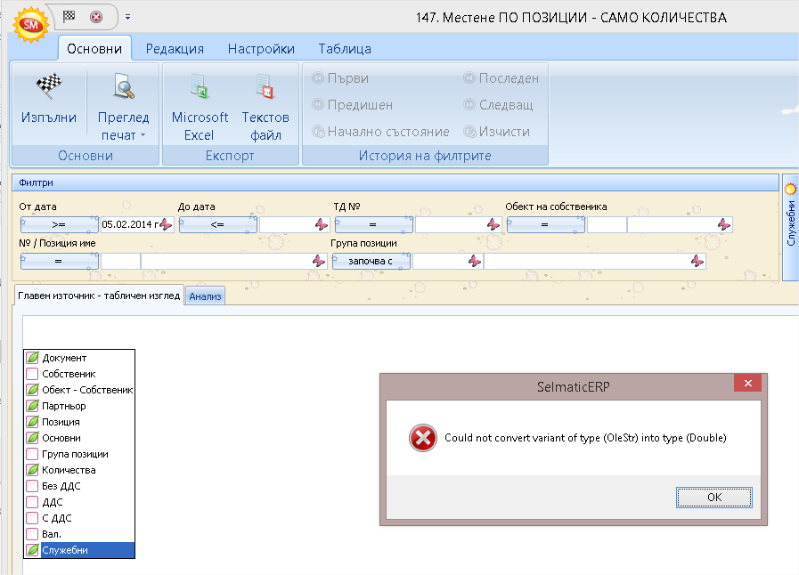799x575 pixels.
Task: Select 'Главен източник - табличен изглед' tab
Action: (99, 296)
